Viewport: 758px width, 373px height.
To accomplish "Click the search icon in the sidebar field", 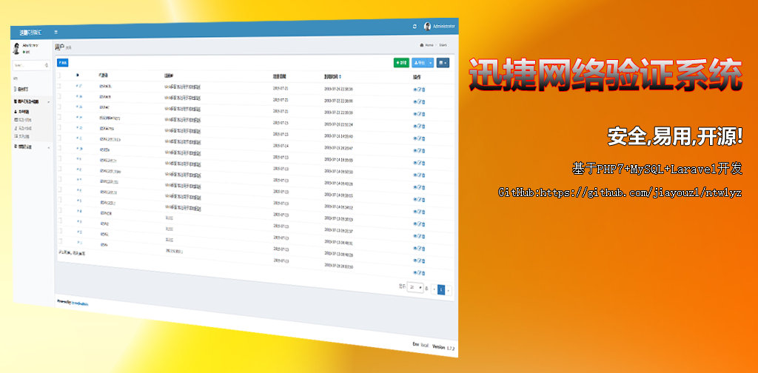I will (47, 64).
